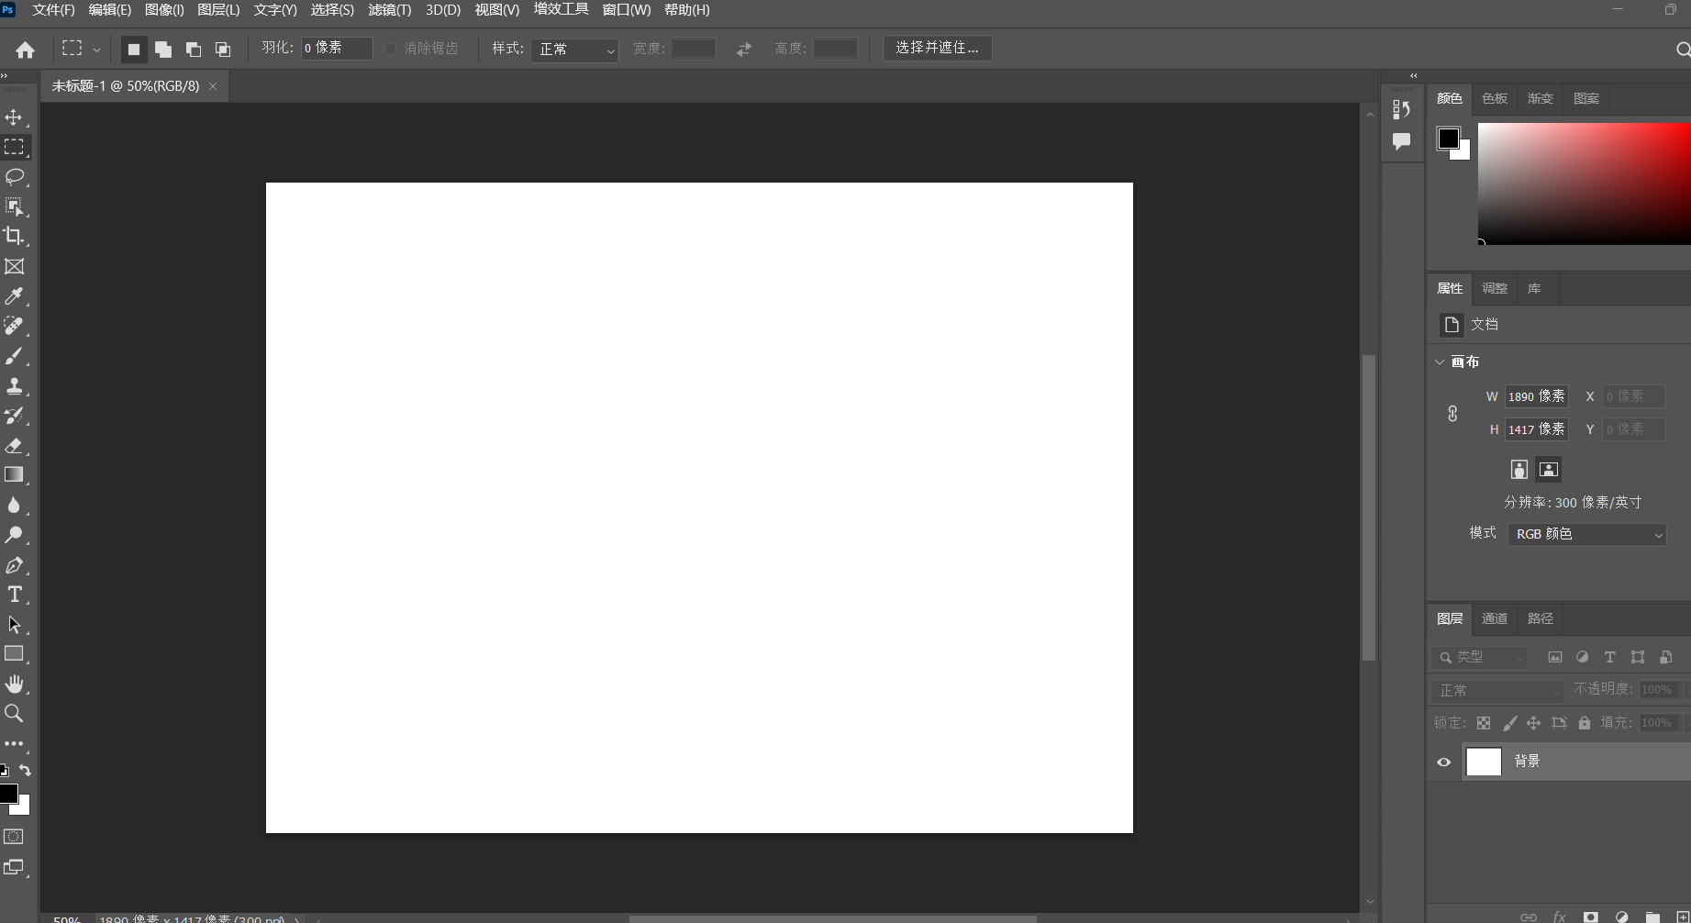Click the 选择并遮住 button

click(x=937, y=48)
